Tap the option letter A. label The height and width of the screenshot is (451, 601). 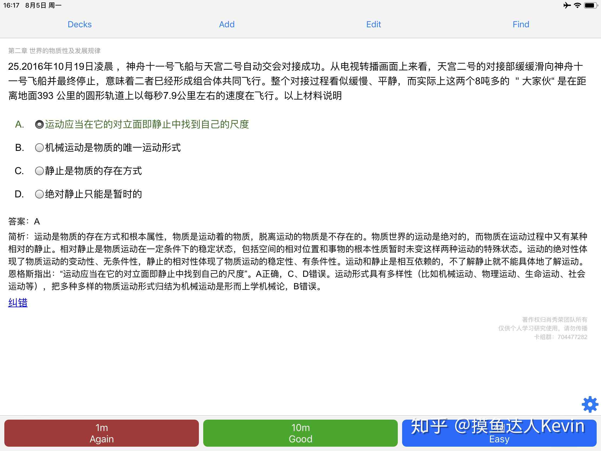point(19,124)
